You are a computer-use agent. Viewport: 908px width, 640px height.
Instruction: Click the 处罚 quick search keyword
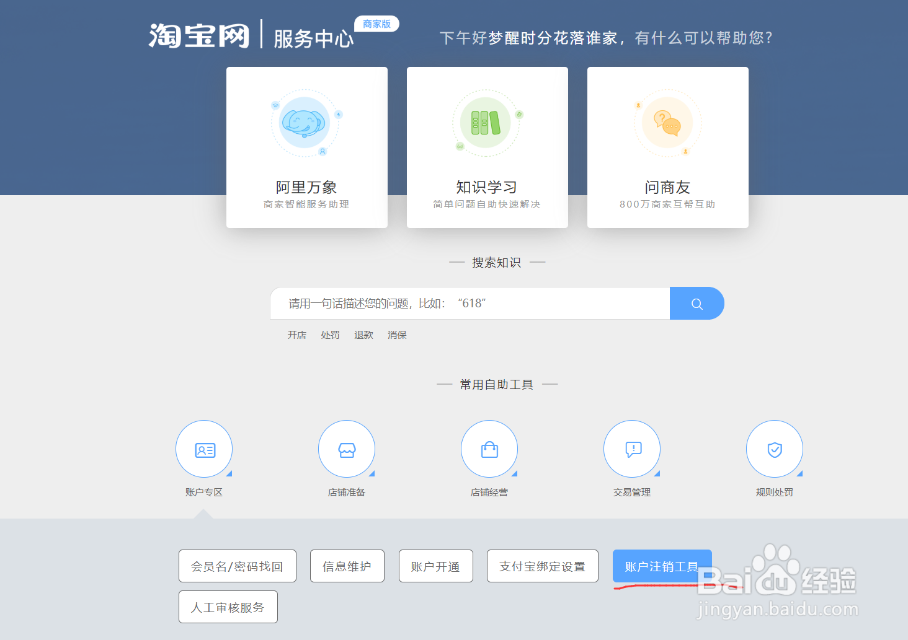pos(331,335)
